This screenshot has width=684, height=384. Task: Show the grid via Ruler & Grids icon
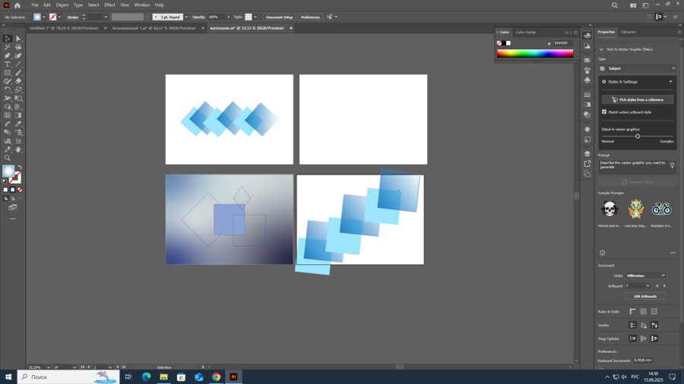coord(643,312)
